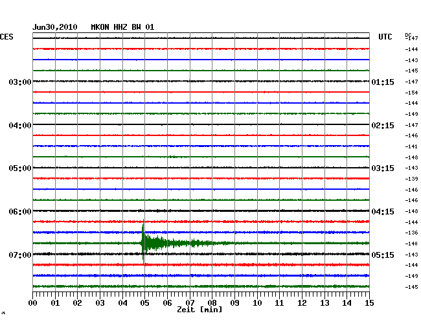Click the 06 minute axis tick label
421x320 pixels.
pos(167,303)
